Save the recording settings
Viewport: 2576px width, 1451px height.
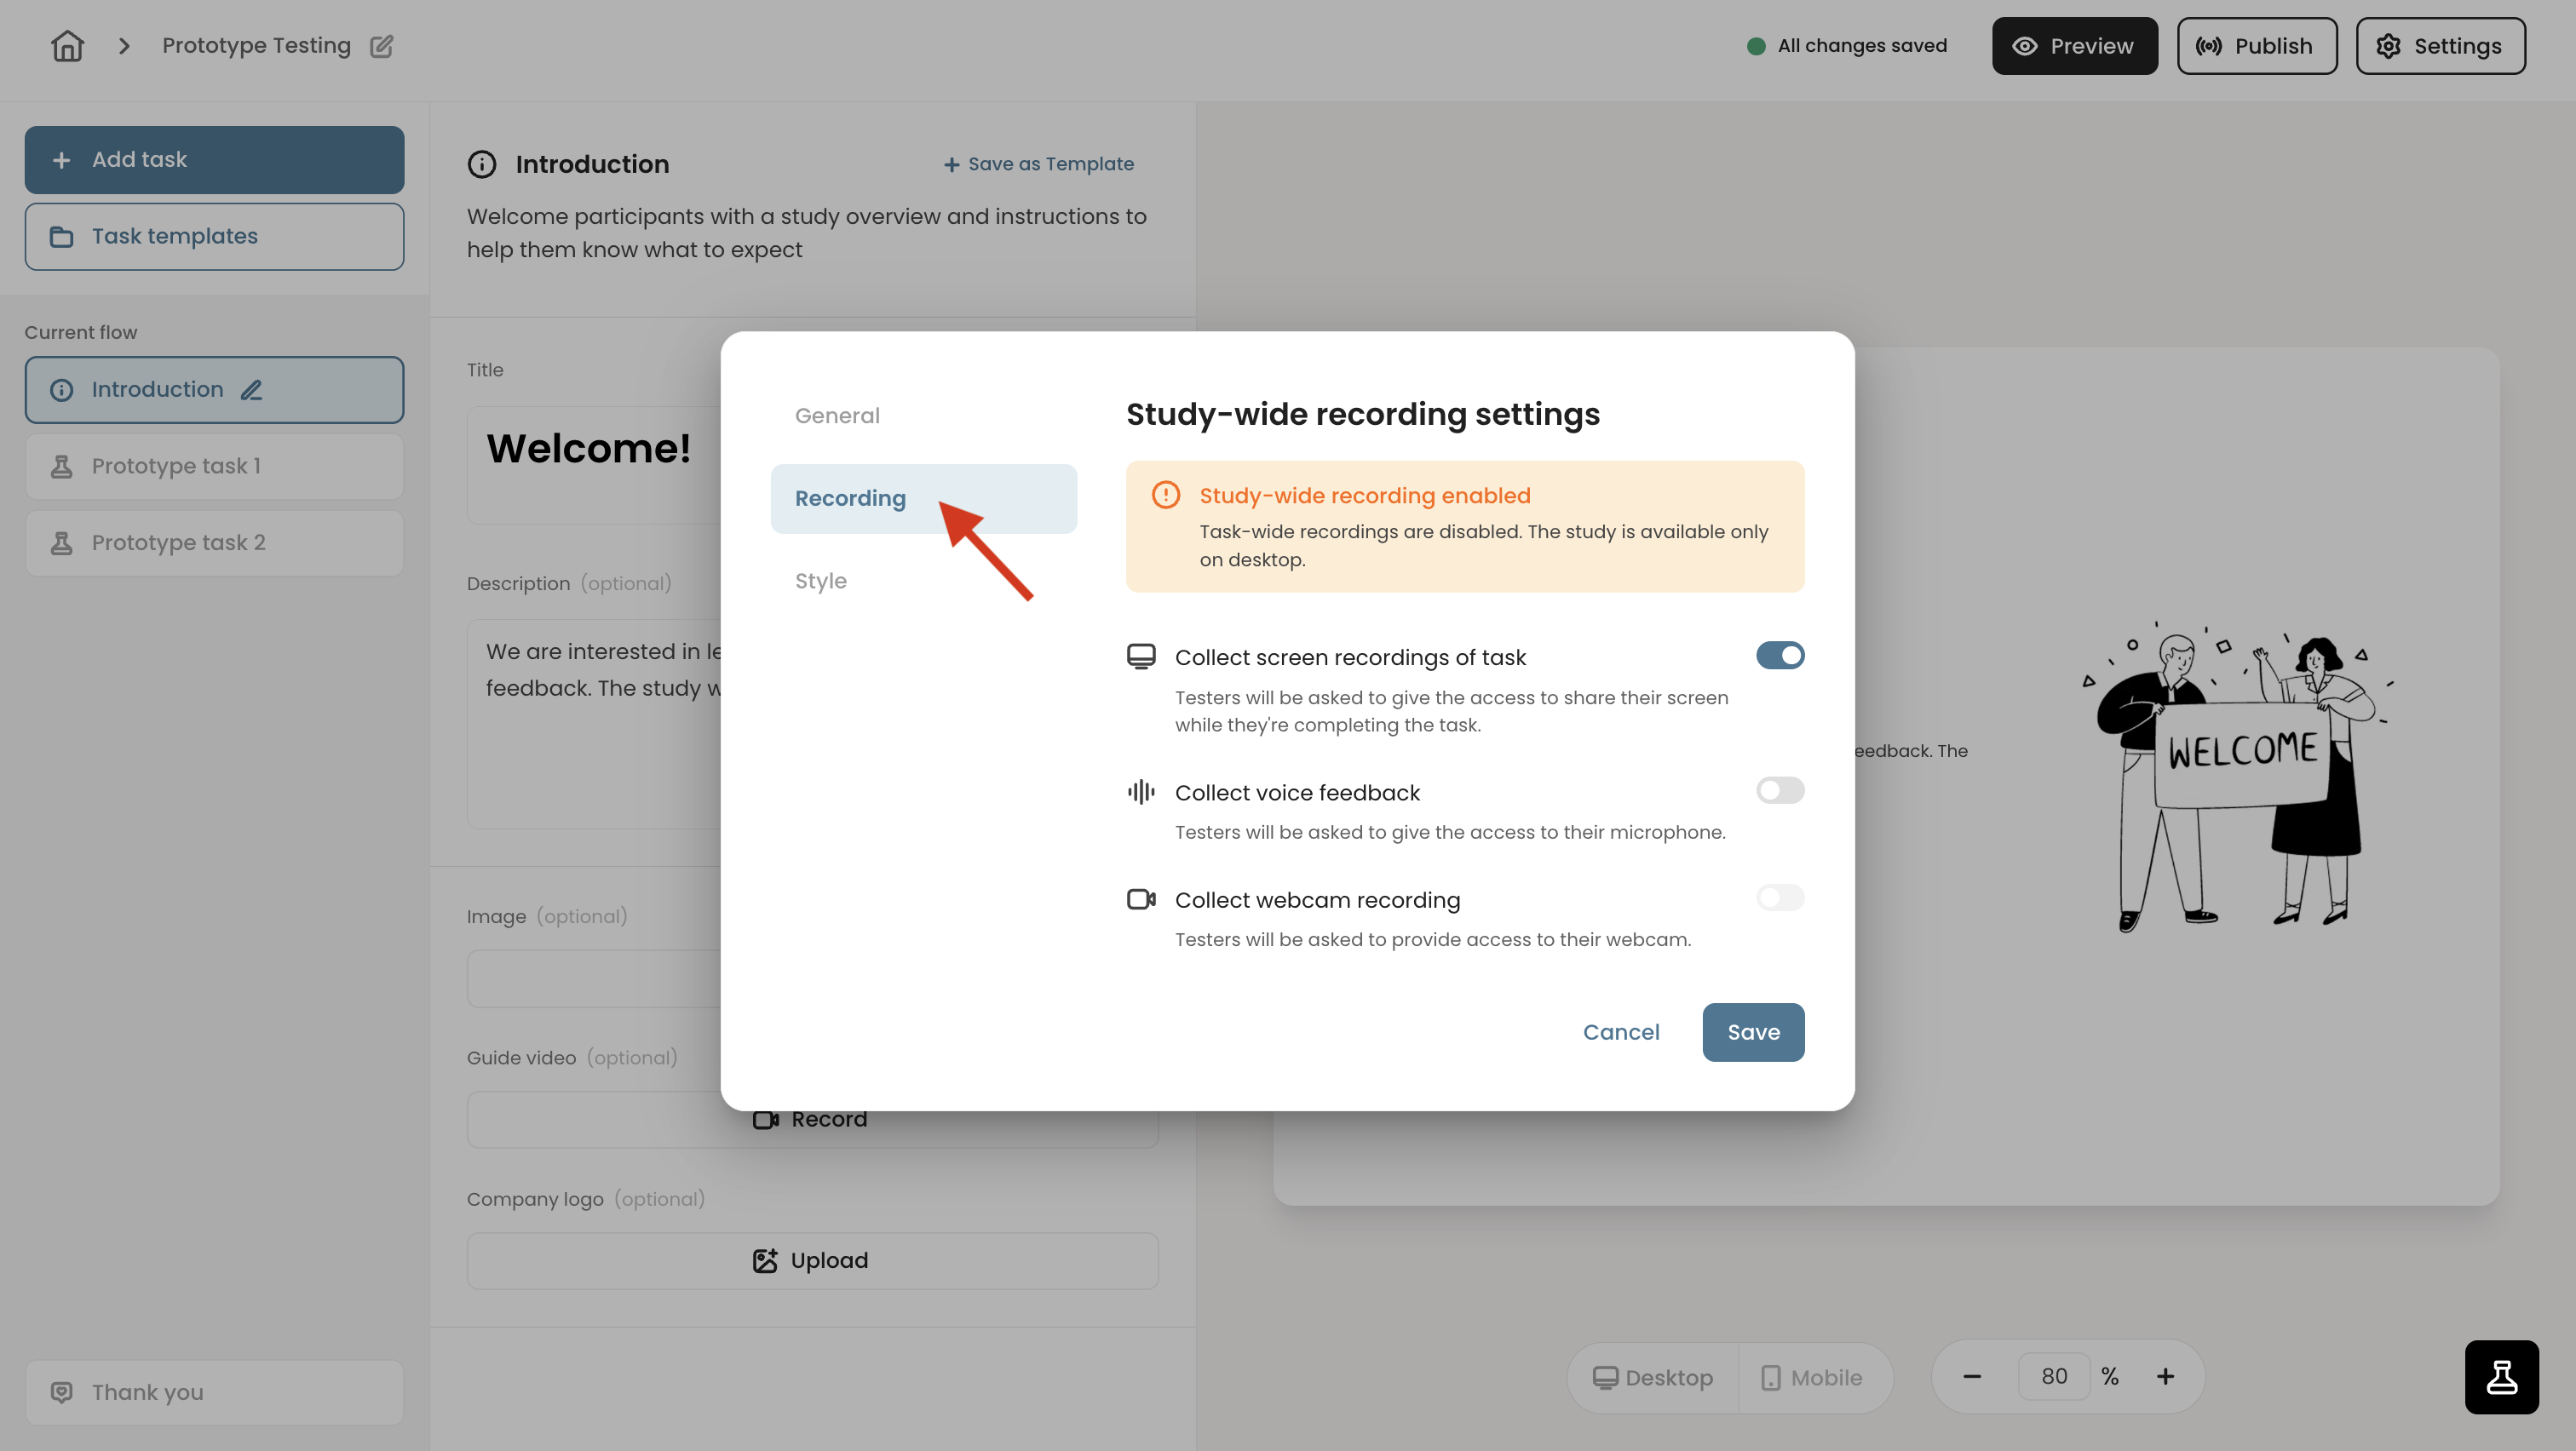[x=1753, y=1032]
